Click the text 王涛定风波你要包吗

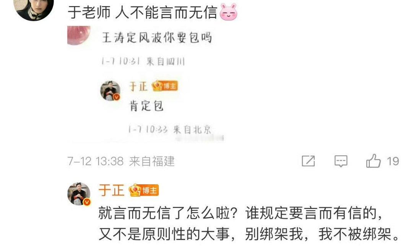[x=157, y=37]
